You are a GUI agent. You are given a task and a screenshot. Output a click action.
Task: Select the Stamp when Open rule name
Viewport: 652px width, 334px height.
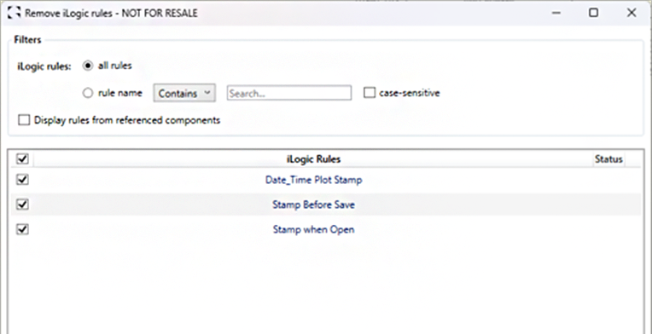coord(313,229)
